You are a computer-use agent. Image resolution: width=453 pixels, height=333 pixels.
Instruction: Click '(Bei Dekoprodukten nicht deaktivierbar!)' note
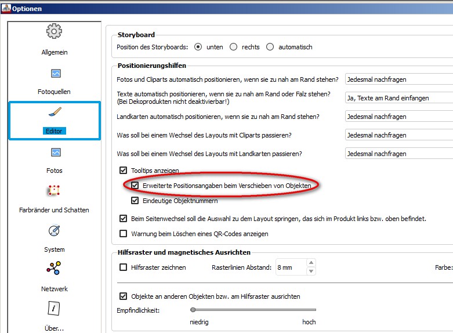tap(173, 102)
